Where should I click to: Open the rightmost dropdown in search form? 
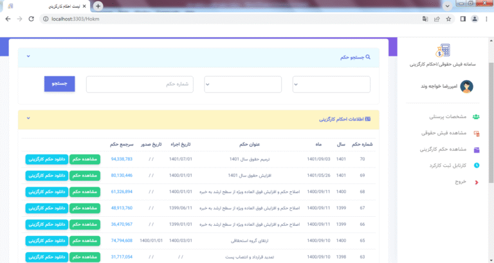point(331,84)
